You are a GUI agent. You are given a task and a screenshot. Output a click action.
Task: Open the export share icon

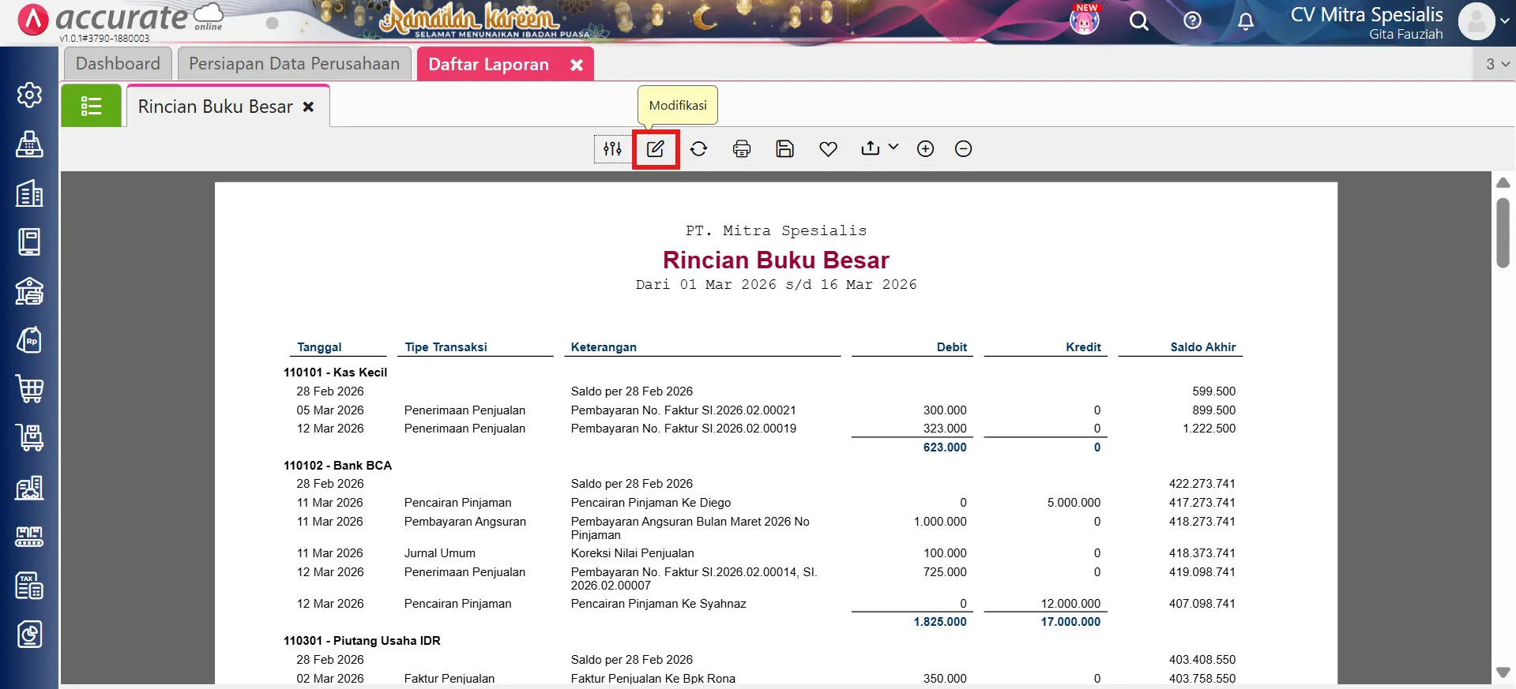click(870, 148)
